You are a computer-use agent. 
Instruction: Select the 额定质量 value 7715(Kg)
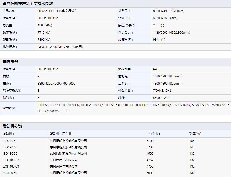point(44,33)
